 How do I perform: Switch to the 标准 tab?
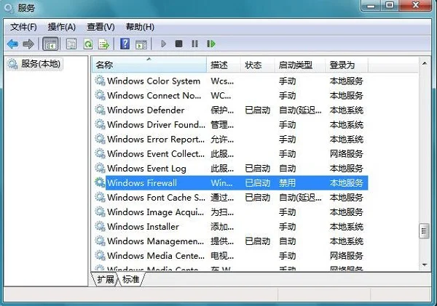(130, 279)
